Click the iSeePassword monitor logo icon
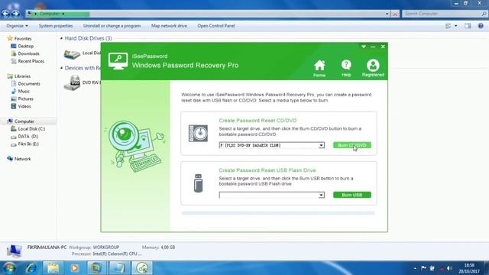The image size is (489, 275). (x=118, y=61)
